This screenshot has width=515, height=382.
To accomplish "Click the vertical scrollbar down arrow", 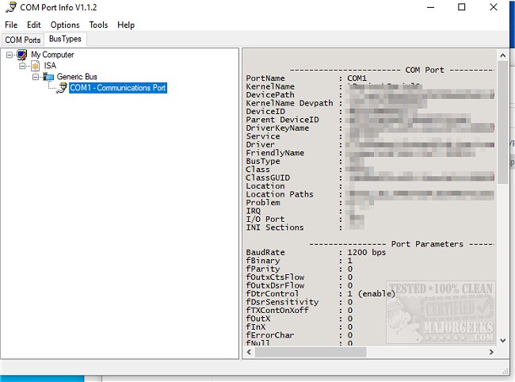I will [503, 341].
